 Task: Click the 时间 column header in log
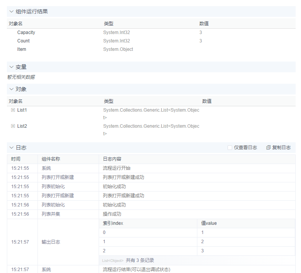click(x=16, y=159)
